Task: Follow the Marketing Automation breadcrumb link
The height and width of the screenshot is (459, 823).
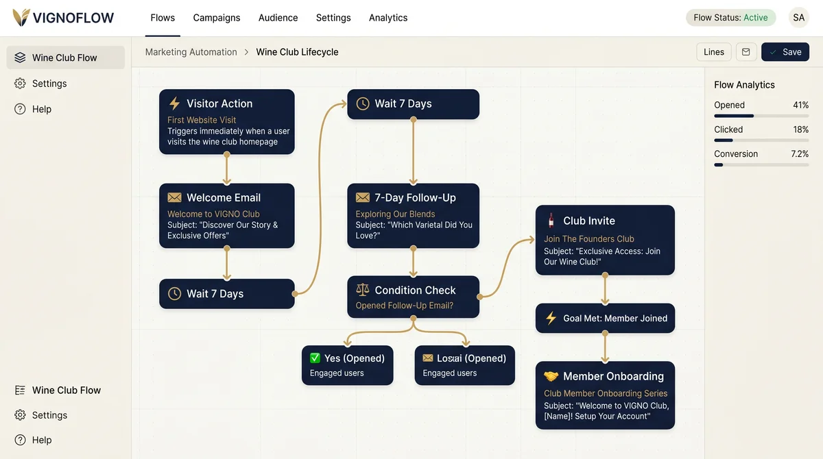Action: (x=191, y=52)
